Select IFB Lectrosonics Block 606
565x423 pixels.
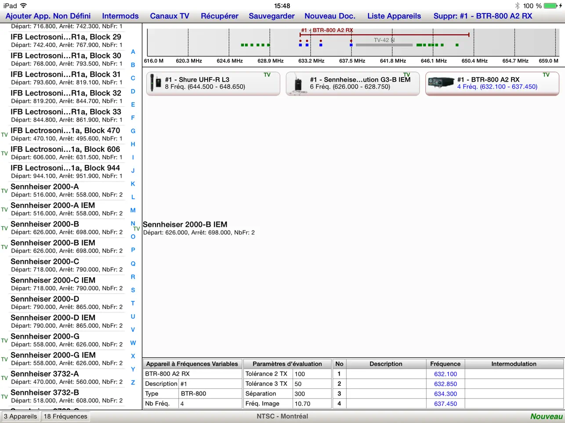pyautogui.click(x=67, y=153)
